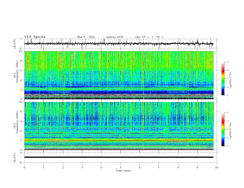This screenshot has height=188, width=244.
Task: Click the time axis tick label "7"
Action: pyautogui.click(x=159, y=167)
